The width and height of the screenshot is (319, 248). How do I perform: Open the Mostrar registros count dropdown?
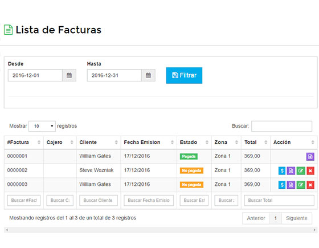pos(42,126)
